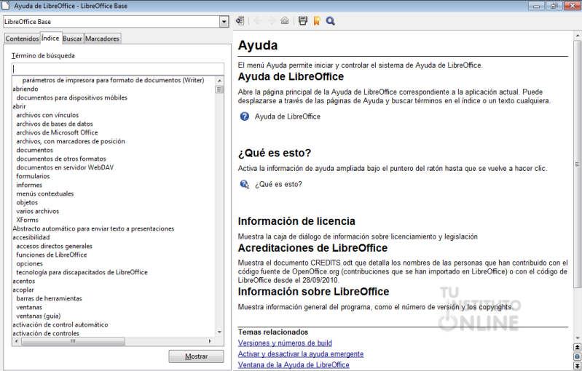Image resolution: width=582 pixels, height=371 pixels.
Task: Click the index list scroll up arrow
Action: tap(219, 81)
